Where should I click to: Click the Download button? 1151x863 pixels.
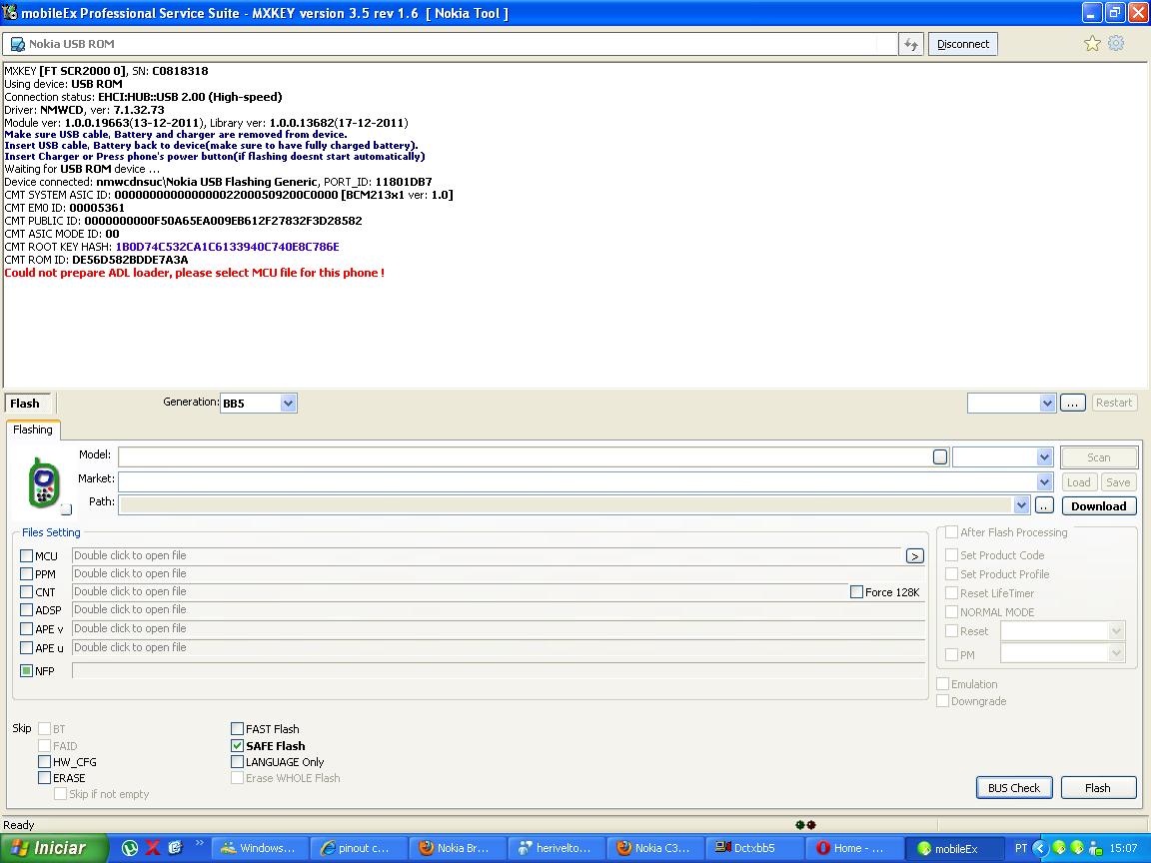point(1099,505)
